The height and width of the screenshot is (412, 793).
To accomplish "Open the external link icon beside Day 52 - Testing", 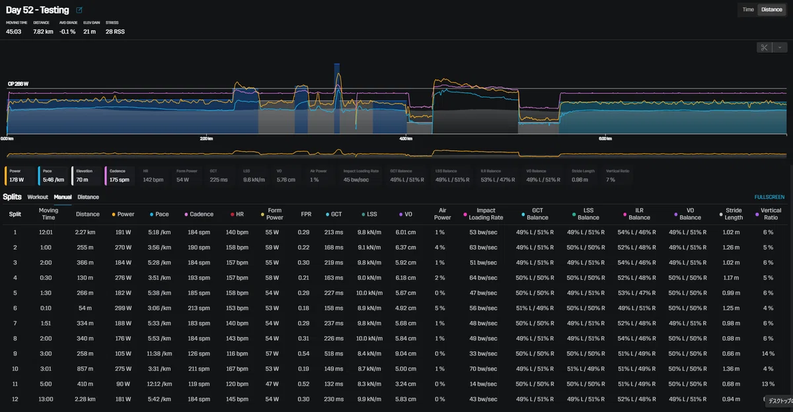I will (x=79, y=11).
